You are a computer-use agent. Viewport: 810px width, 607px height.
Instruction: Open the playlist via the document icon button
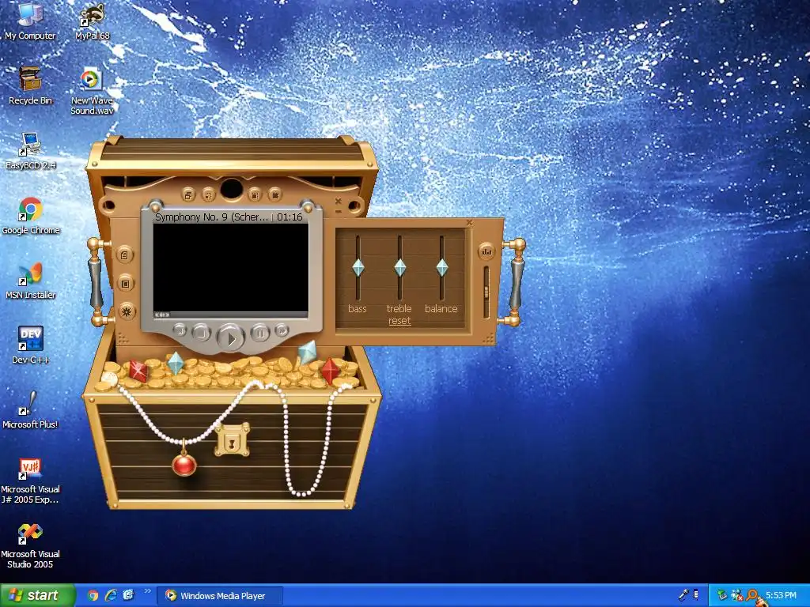(x=124, y=255)
